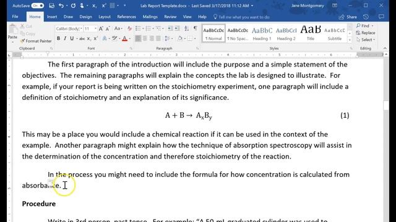Open the font name dropdown
396x222 pixels.
[x=81, y=29]
